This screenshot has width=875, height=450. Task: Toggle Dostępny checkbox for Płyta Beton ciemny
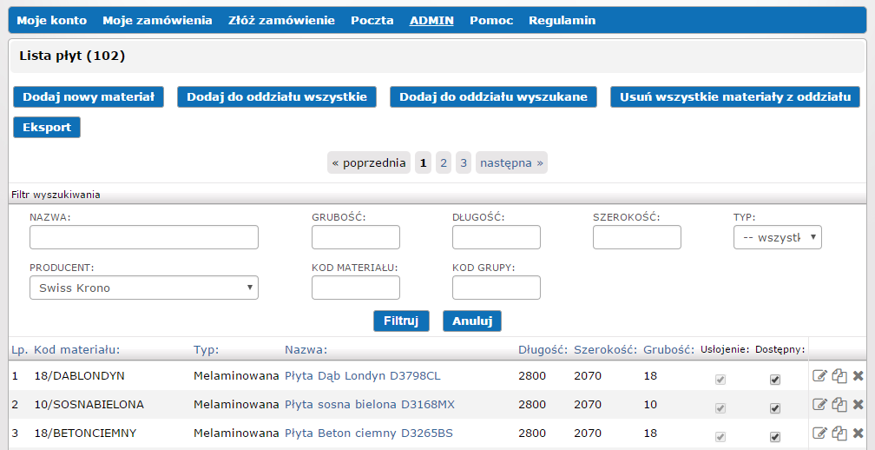click(775, 436)
